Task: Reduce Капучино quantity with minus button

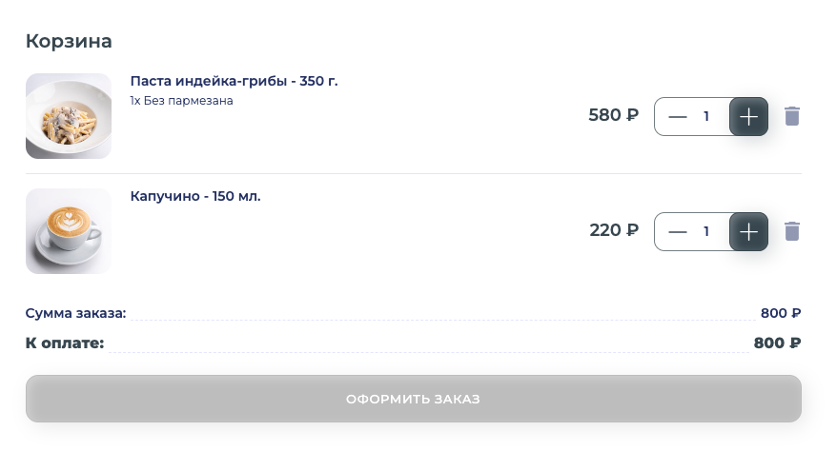Action: (678, 231)
